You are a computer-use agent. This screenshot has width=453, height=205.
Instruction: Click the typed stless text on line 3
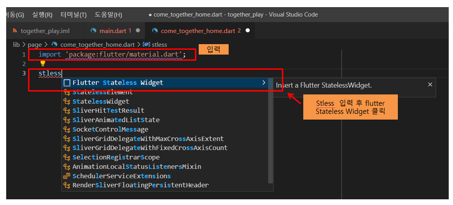[x=50, y=73]
